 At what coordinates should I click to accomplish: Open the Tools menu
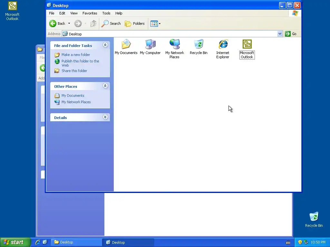(106, 13)
